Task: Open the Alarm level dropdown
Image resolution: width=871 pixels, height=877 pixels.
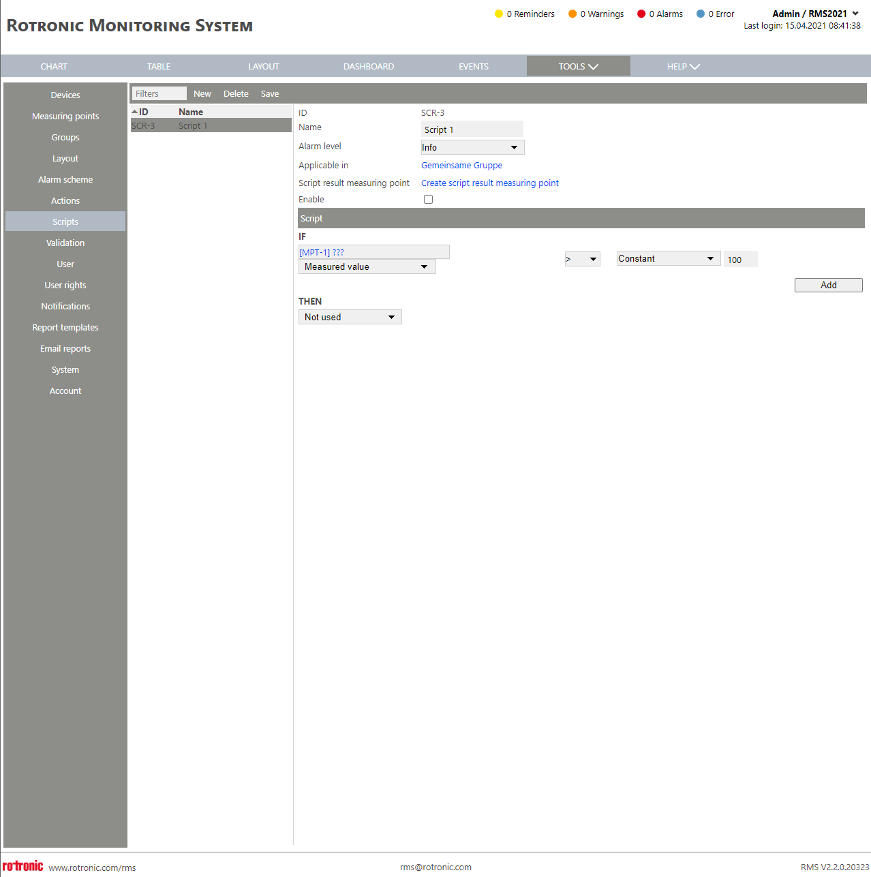Action: [x=472, y=147]
